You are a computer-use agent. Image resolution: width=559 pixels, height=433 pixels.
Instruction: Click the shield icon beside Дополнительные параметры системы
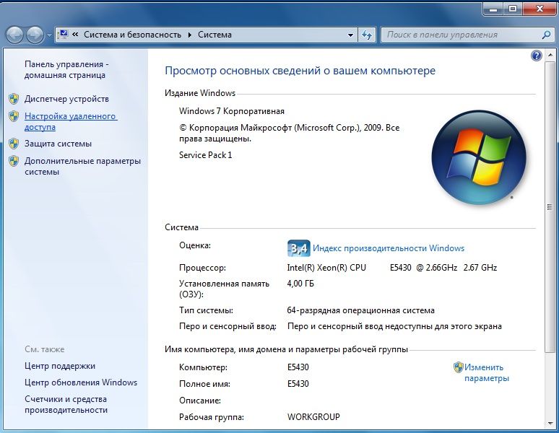point(14,161)
